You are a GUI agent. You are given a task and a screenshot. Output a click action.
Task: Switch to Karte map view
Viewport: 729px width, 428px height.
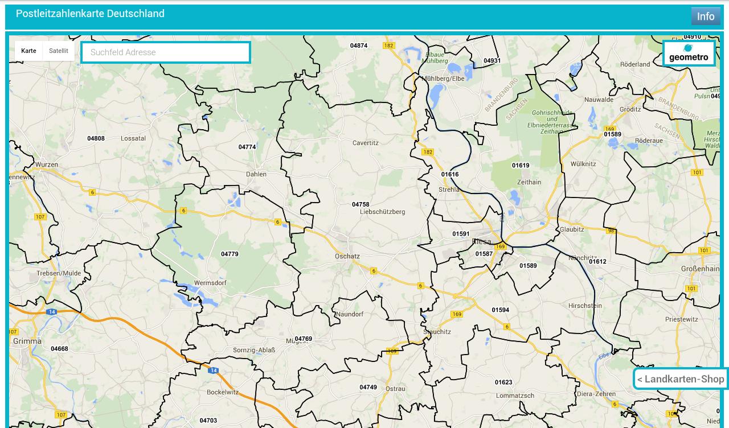[28, 51]
